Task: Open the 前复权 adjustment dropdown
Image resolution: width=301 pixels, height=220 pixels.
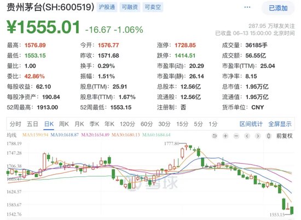Action: [x=284, y=136]
